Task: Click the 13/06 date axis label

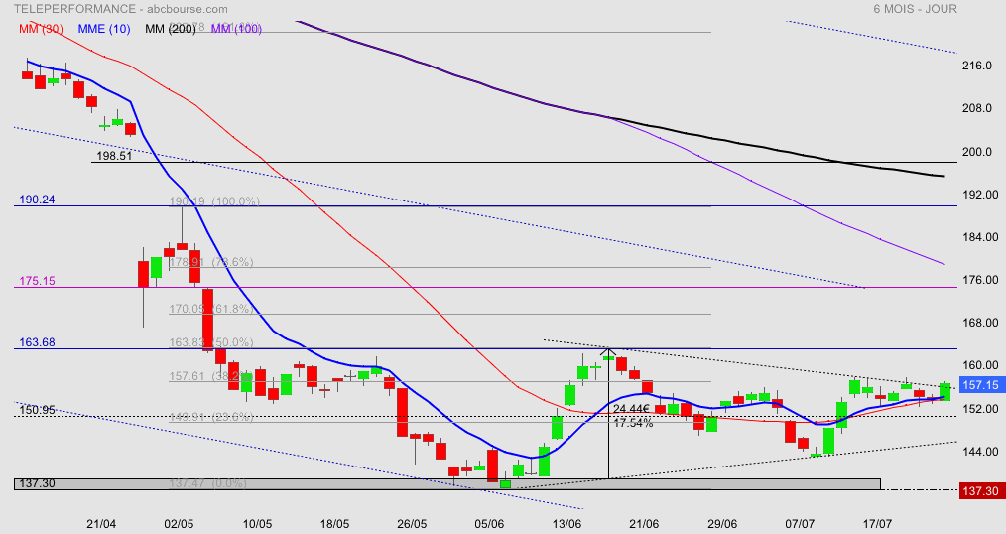Action: pyautogui.click(x=566, y=524)
